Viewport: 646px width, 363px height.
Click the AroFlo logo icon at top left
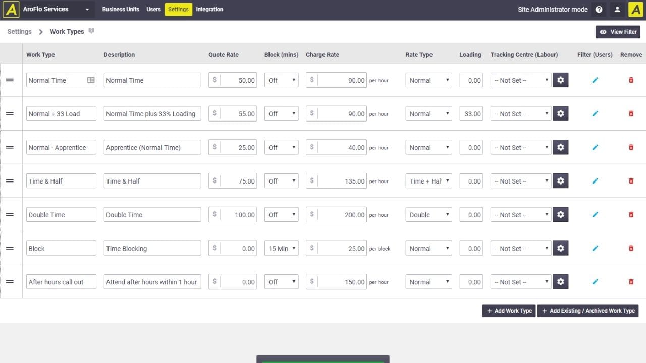pyautogui.click(x=11, y=10)
